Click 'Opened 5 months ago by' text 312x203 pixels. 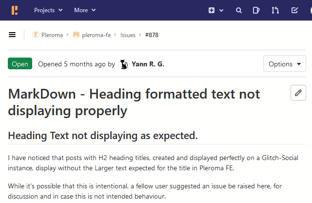77,64
